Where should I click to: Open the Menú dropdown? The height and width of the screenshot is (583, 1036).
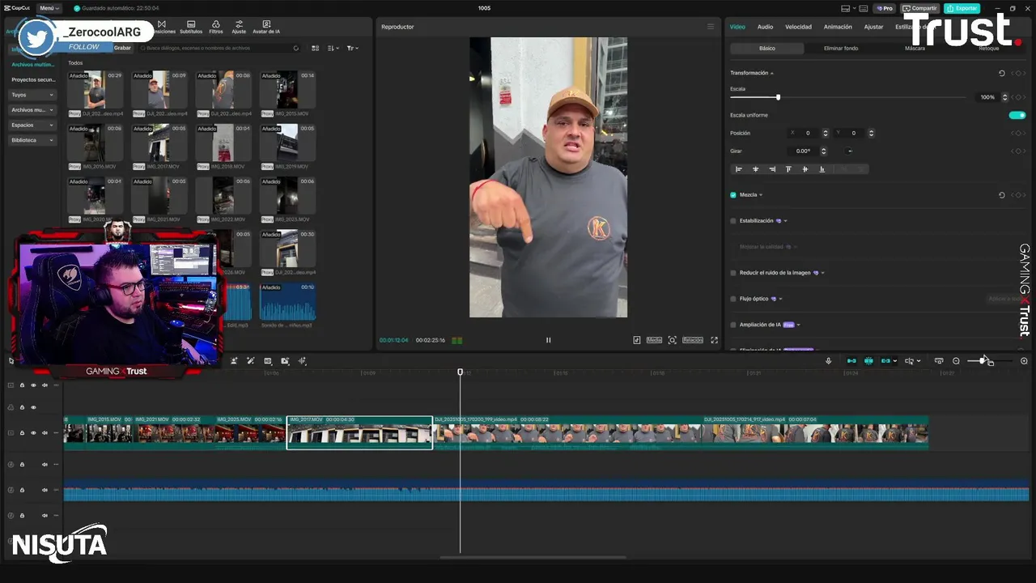(x=48, y=8)
